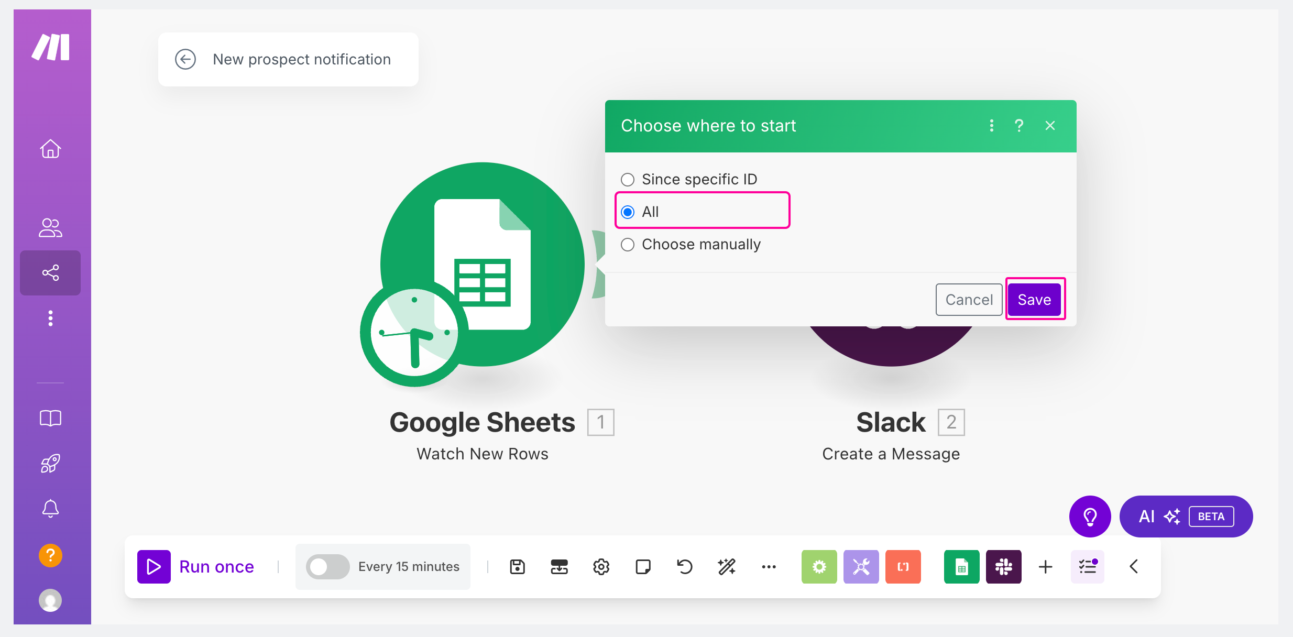Open scenario settings gear
The height and width of the screenshot is (637, 1293).
point(601,567)
